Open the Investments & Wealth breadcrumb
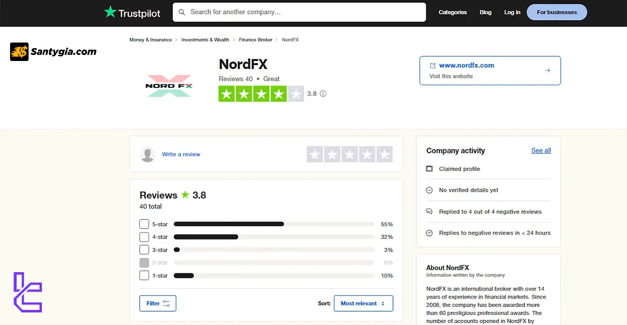The height and width of the screenshot is (325, 627). coord(205,40)
